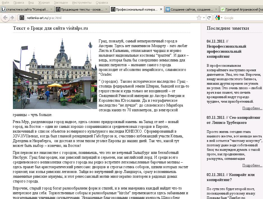The height and width of the screenshot is (199, 263).
Task: Open the Вид menu
Action: (31, 3)
